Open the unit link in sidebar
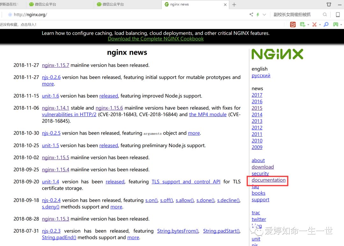Screen dimensions: 344x246 256,239
